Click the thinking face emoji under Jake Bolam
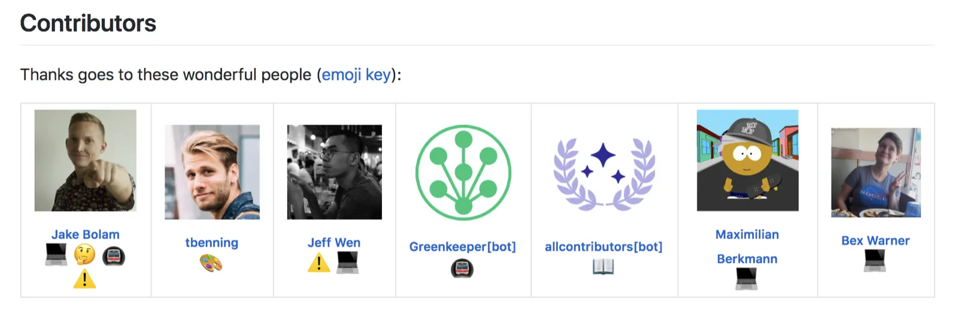971x318 pixels. click(85, 256)
